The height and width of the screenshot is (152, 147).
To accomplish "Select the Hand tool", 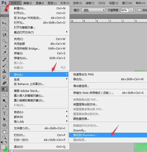I will click(x=4, y=132).
